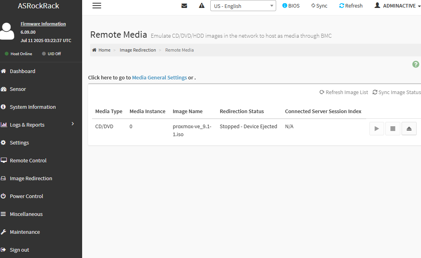
Task: Select Sign out in the sidebar
Action: (19, 250)
